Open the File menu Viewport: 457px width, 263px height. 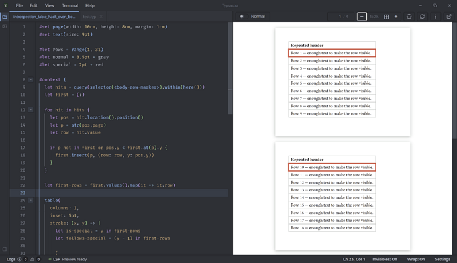pos(19,5)
